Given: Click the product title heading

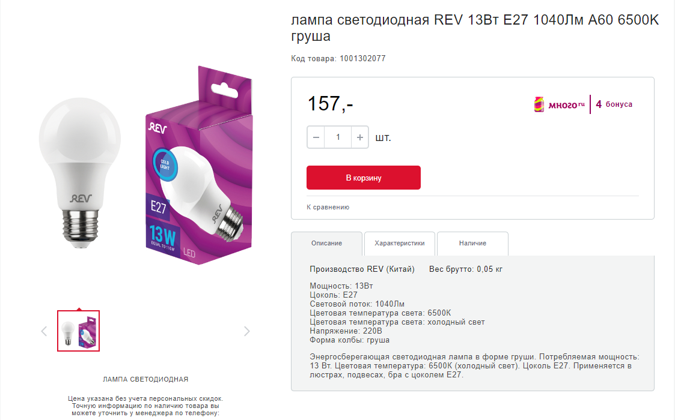Looking at the screenshot, I should (475, 28).
